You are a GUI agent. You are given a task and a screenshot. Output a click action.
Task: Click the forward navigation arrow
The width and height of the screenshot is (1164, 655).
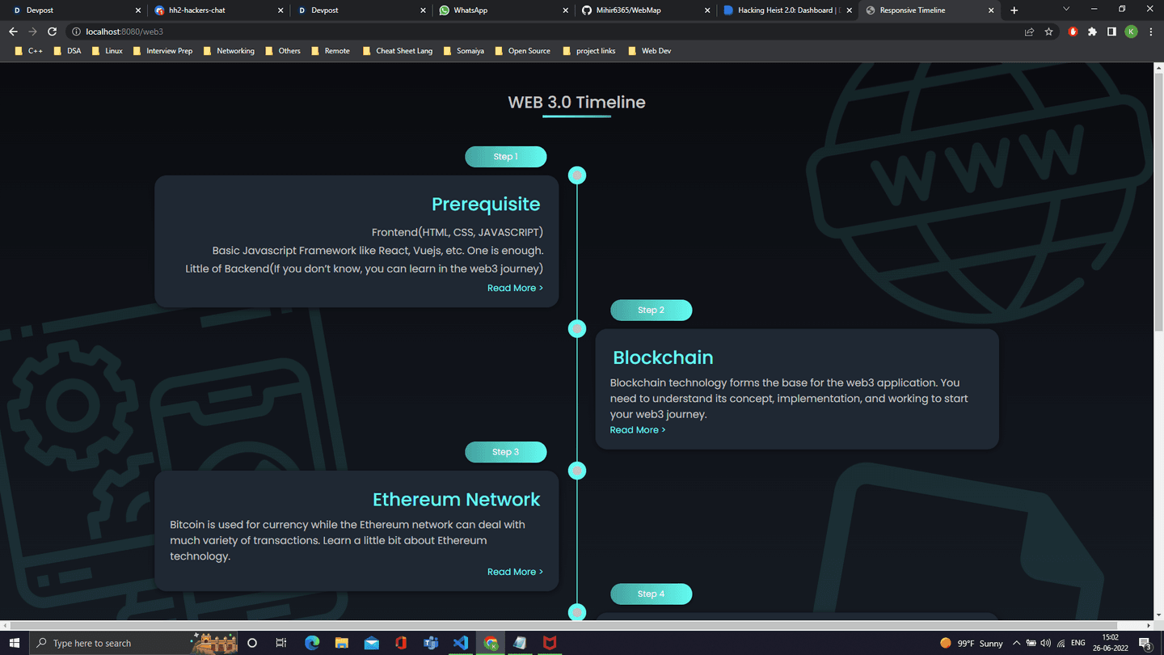point(32,32)
